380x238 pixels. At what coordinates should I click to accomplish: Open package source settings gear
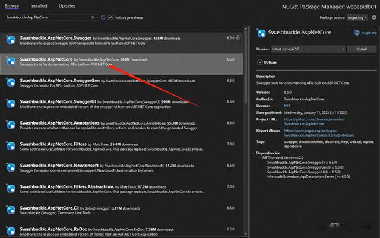point(374,17)
